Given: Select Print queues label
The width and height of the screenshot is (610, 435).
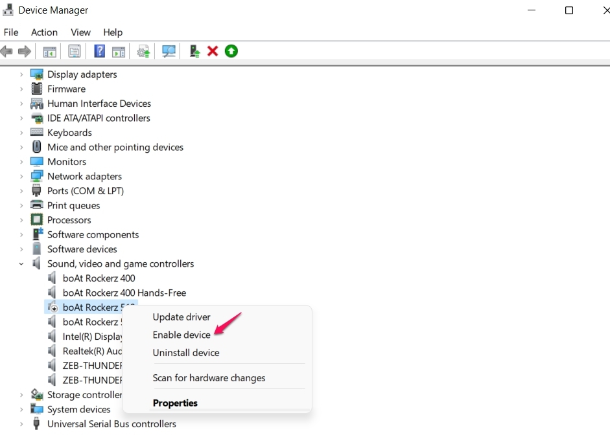Looking at the screenshot, I should coord(73,205).
